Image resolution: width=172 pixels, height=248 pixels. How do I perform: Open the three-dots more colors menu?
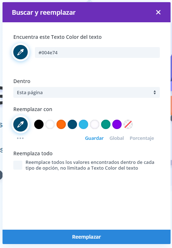[20, 138]
